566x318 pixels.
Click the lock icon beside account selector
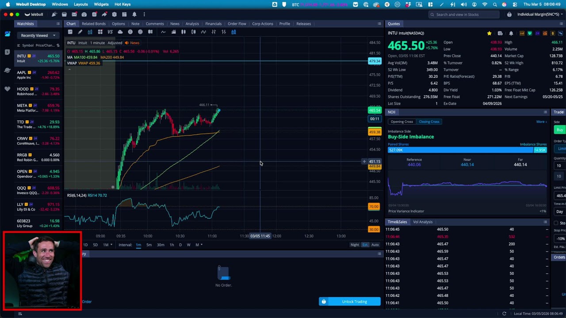509,15
